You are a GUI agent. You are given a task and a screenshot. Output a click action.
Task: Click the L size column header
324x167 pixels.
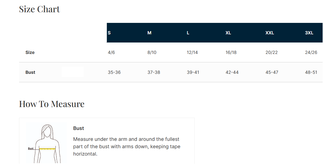point(188,33)
